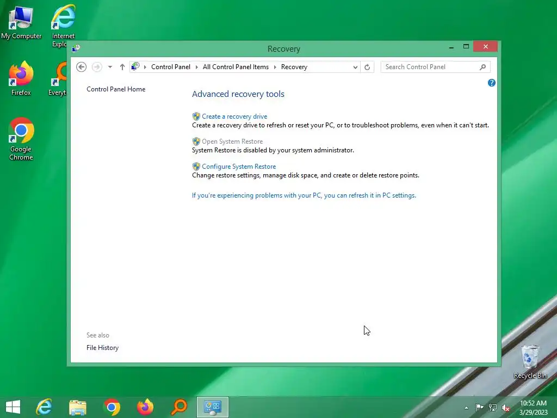Select the Everything desktop shortcut
Screen dimensions: 557x418
(57, 79)
